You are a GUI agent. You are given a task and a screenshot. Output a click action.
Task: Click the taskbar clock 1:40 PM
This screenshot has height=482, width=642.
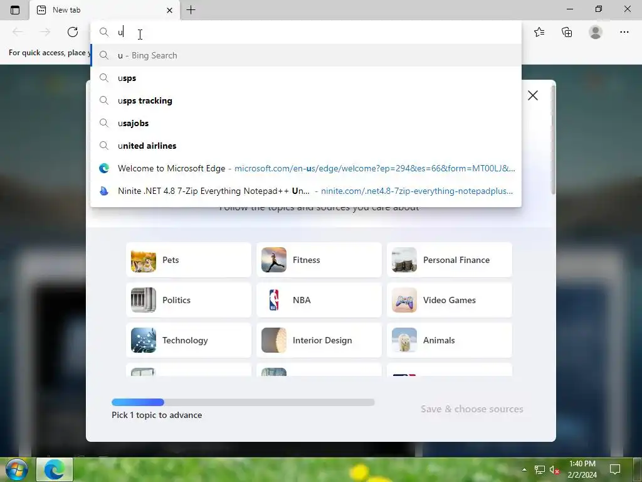tap(582, 464)
